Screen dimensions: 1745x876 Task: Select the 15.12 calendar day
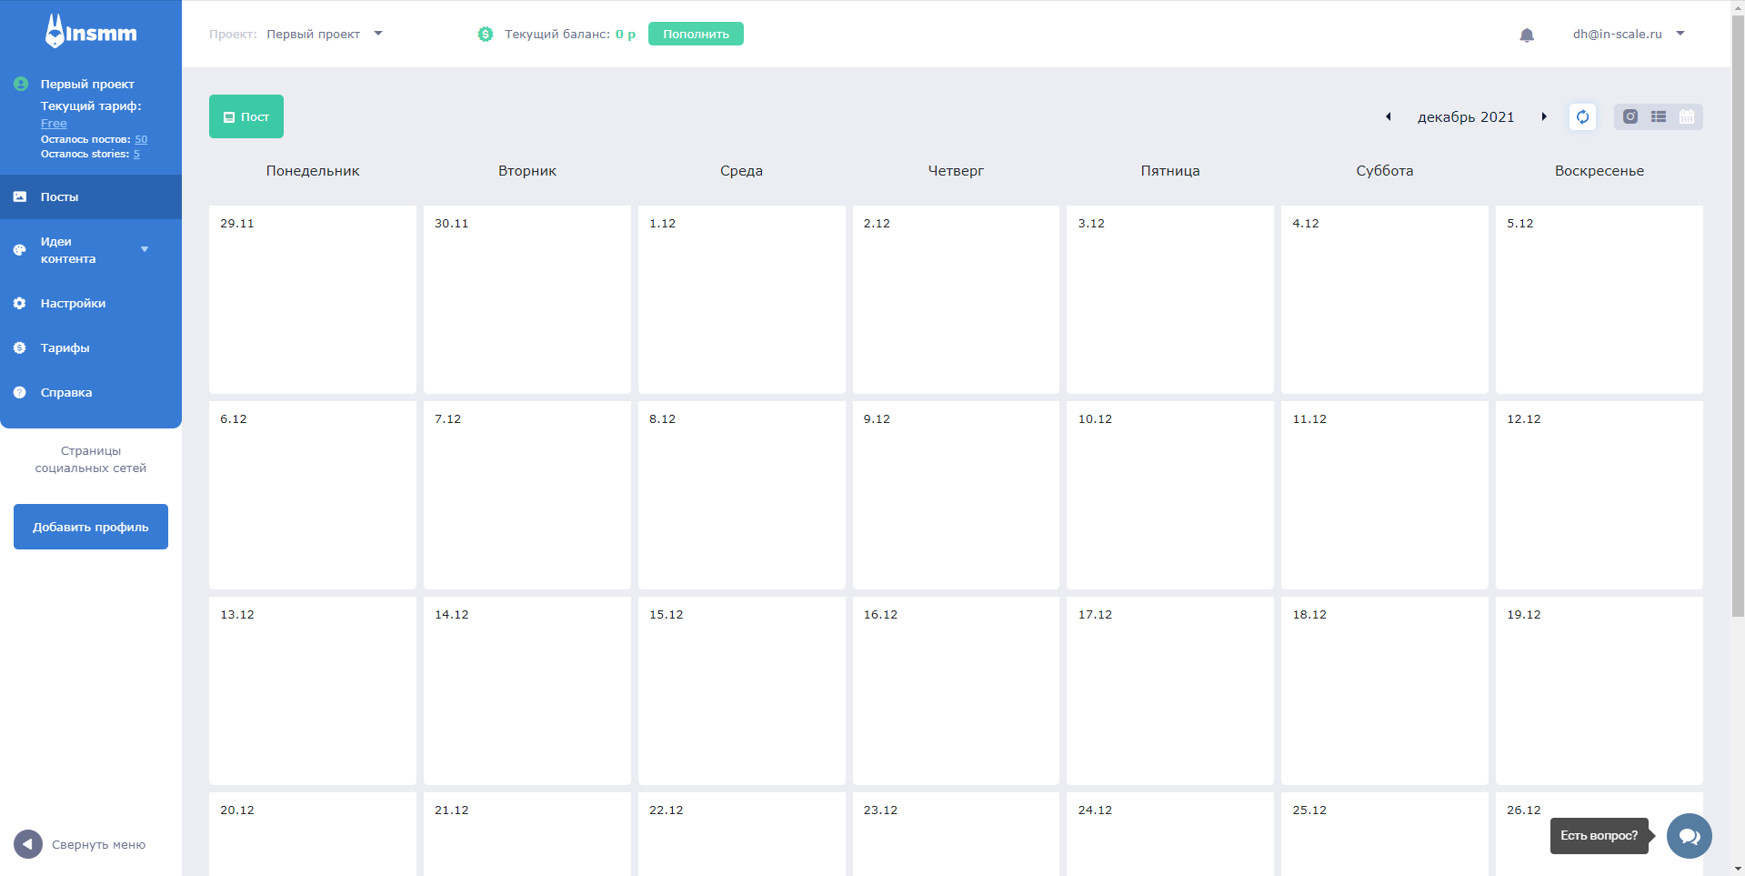coord(742,690)
